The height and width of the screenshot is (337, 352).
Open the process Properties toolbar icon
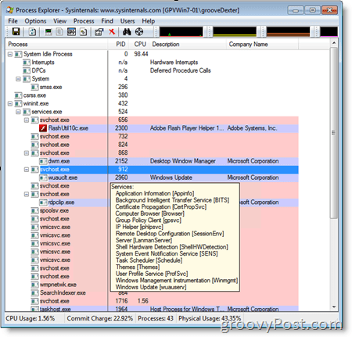[99, 32]
